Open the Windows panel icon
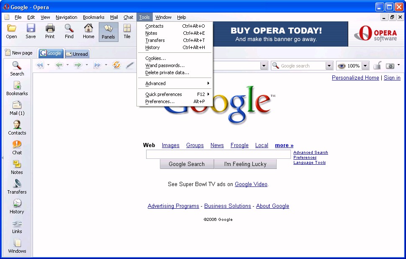Screen dimensions: 406x259 [x=17, y=243]
